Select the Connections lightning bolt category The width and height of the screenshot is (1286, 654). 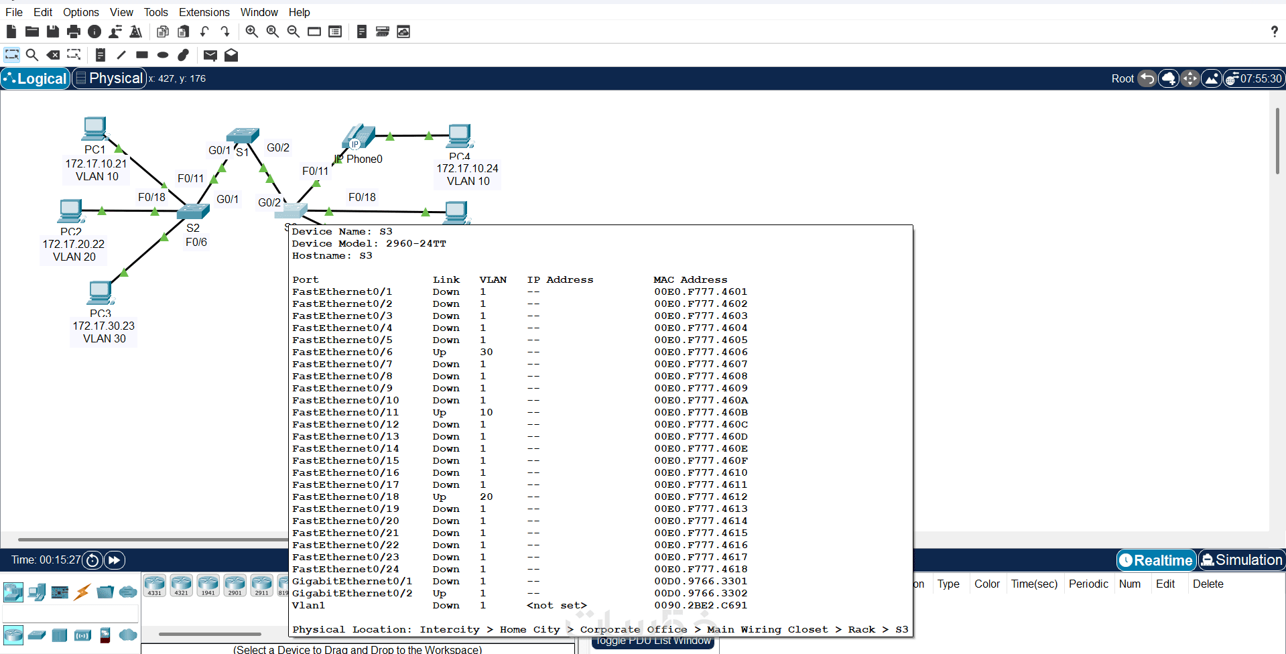[82, 592]
